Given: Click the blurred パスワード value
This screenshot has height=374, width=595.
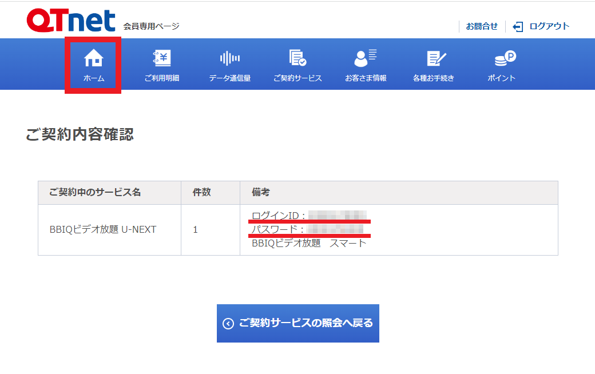Looking at the screenshot, I should tap(335, 229).
